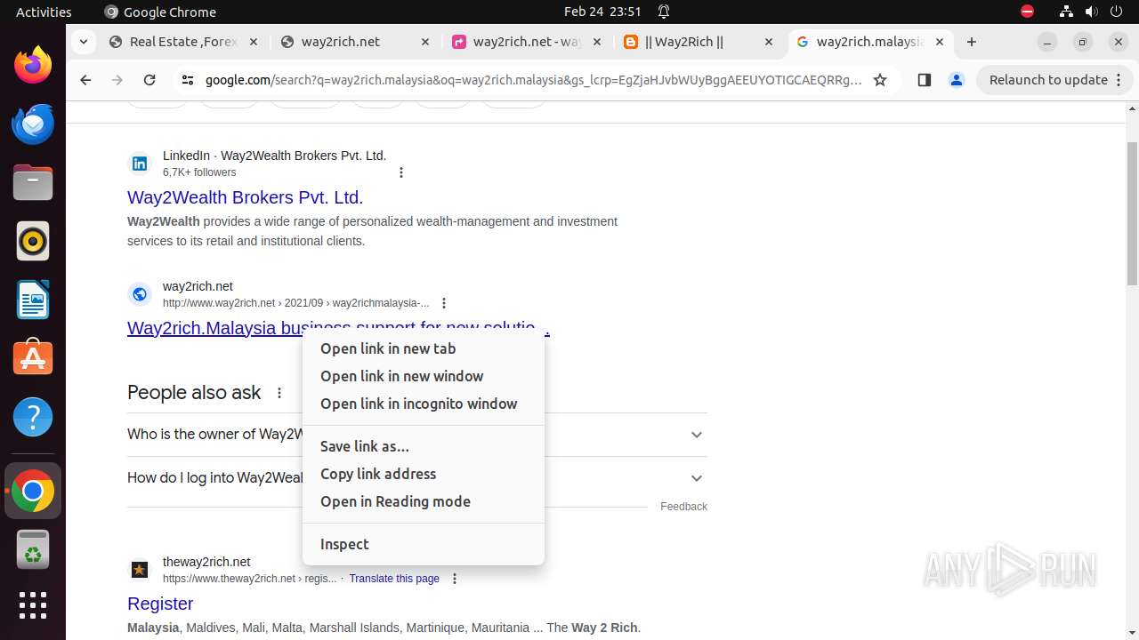Close the || Way2Rich || tab

tap(768, 42)
